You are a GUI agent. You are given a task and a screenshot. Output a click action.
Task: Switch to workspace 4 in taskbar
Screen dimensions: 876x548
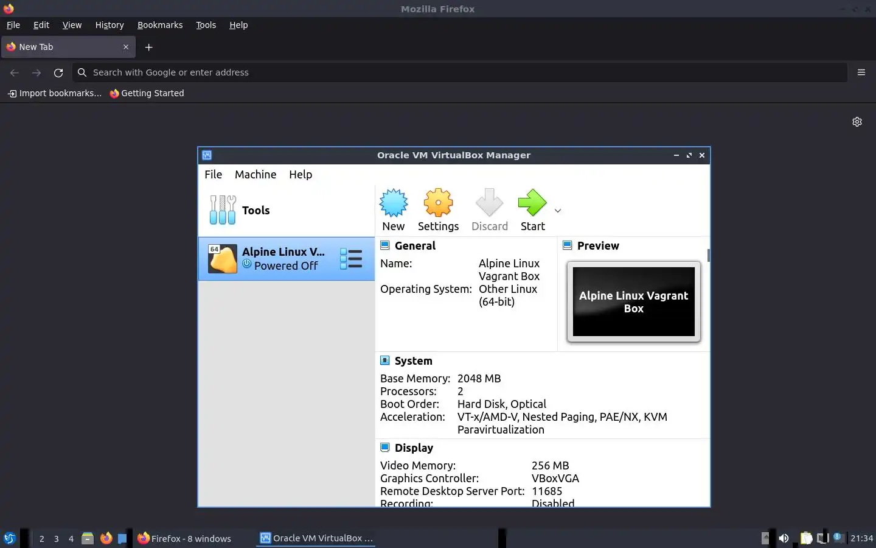(x=71, y=538)
